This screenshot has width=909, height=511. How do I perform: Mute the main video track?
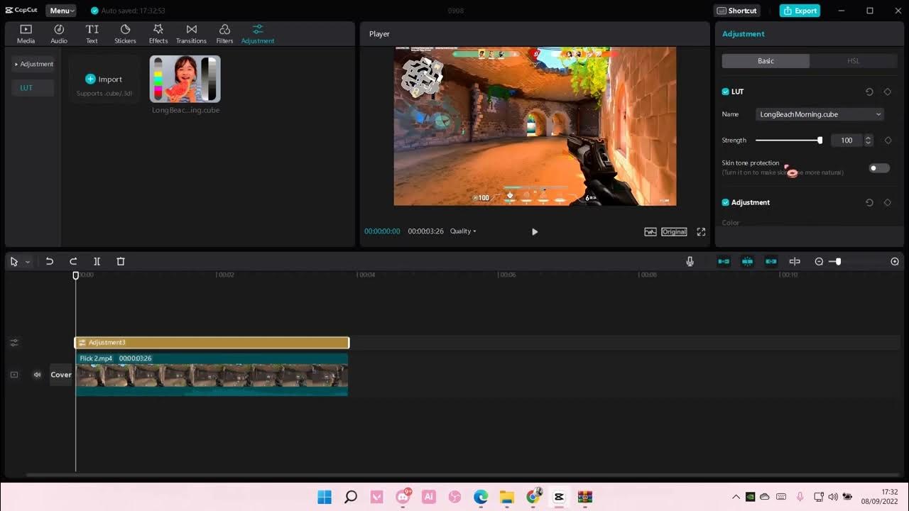point(37,375)
